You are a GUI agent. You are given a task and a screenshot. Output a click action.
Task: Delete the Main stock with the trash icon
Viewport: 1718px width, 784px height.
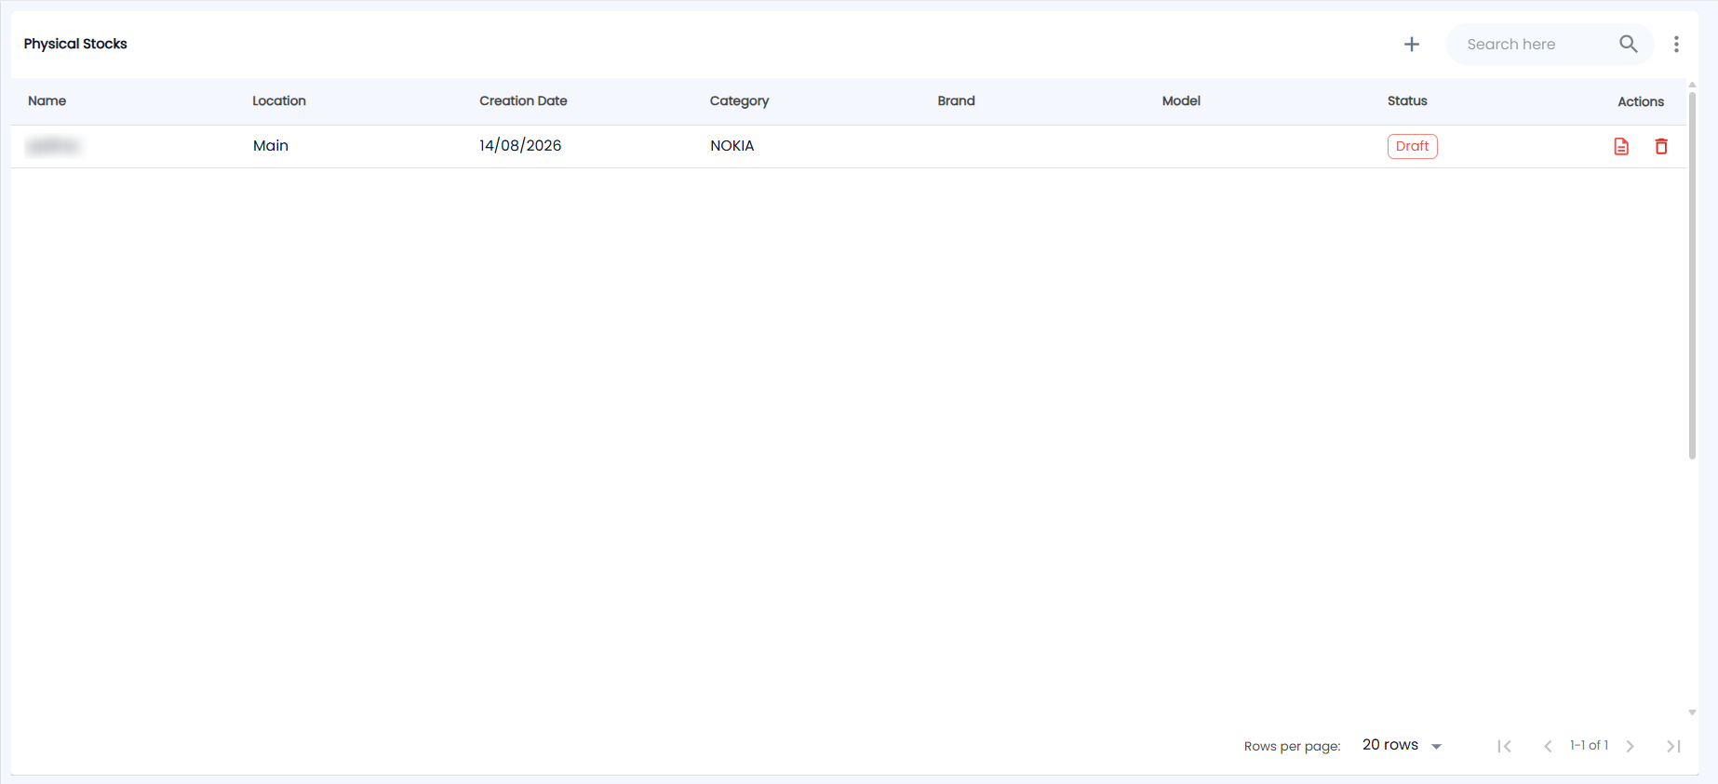(x=1661, y=146)
